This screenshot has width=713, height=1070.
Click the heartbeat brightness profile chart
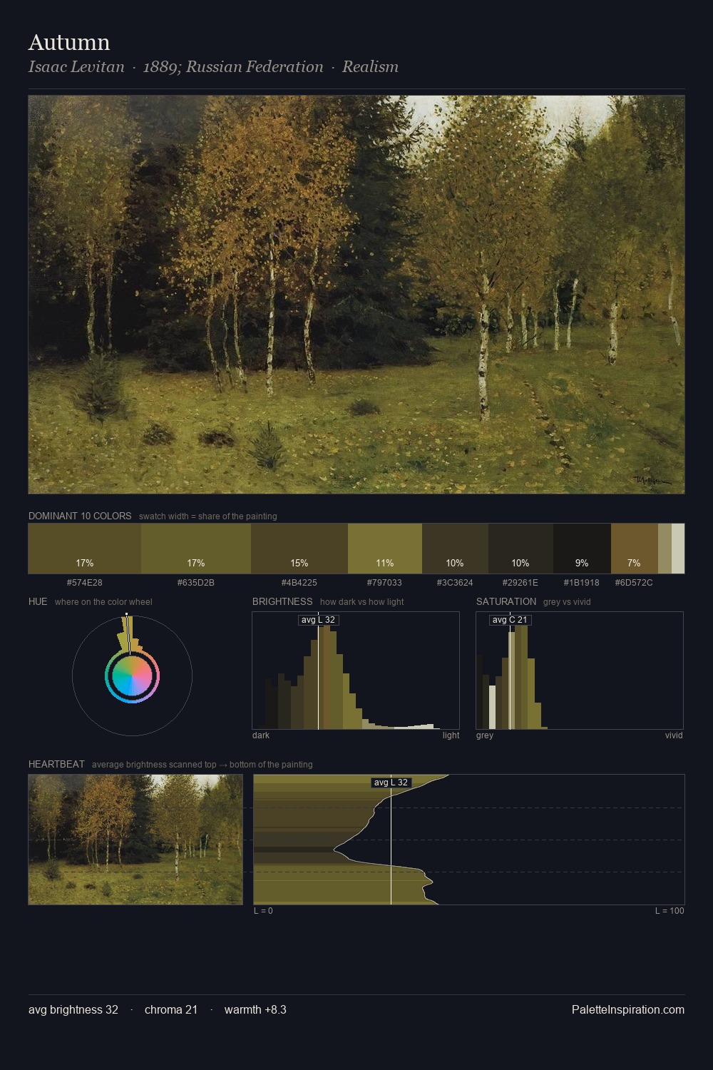point(469,840)
